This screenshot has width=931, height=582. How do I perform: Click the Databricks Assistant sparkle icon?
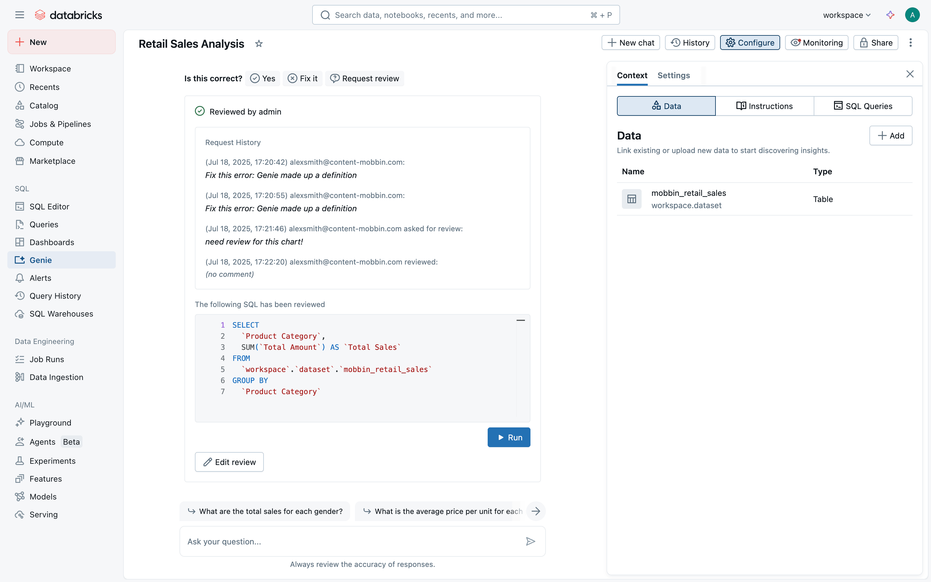tap(890, 15)
